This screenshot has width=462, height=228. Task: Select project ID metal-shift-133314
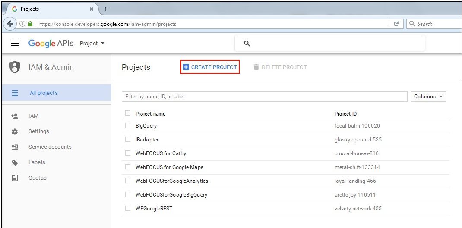[357, 167]
